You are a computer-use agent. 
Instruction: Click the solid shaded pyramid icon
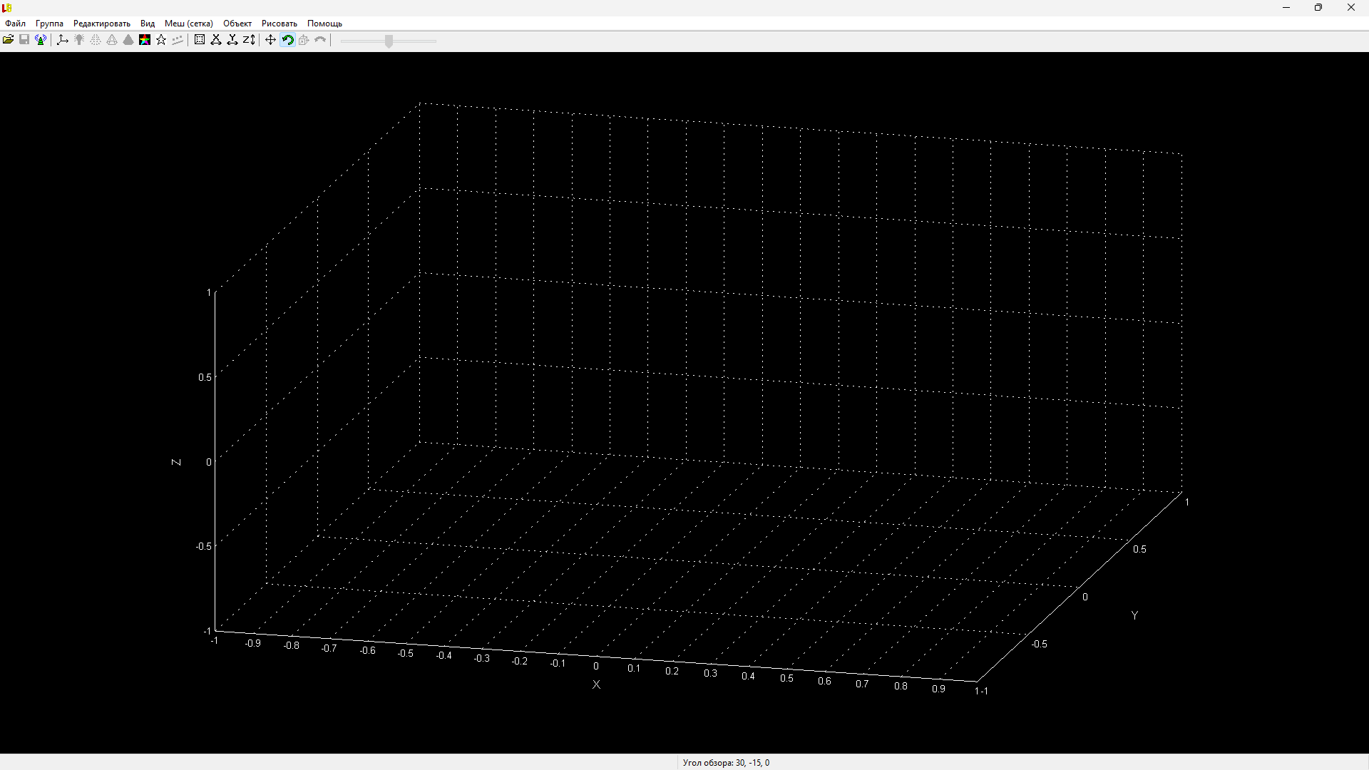(128, 40)
